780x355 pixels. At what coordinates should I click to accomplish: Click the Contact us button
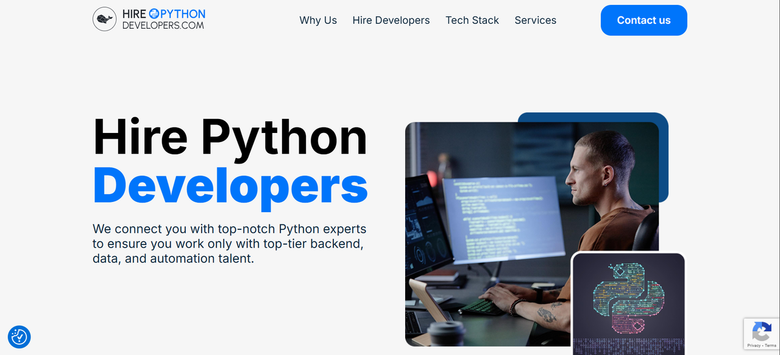[x=644, y=20]
